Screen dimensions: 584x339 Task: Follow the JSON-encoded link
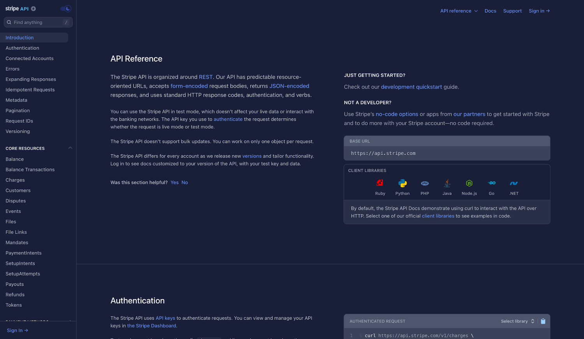click(289, 86)
